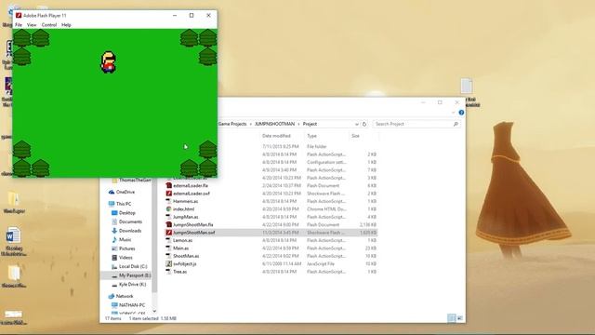Click the ThomasTheGam folder in the navigation pane
595x335 pixels.
(x=135, y=180)
